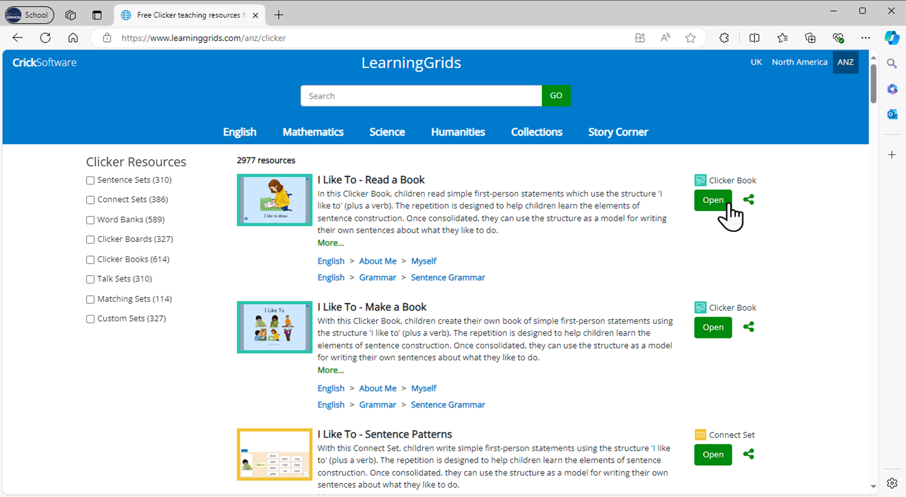Open Outlook sidebar icon
The width and height of the screenshot is (906, 497).
[892, 114]
